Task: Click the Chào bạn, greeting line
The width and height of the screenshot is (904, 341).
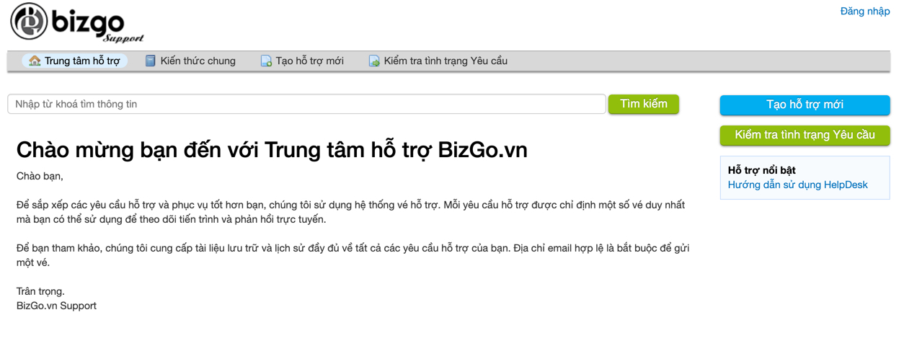Action: pos(40,176)
